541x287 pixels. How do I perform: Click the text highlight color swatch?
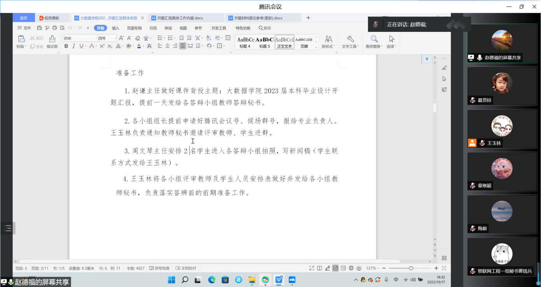coord(128,46)
